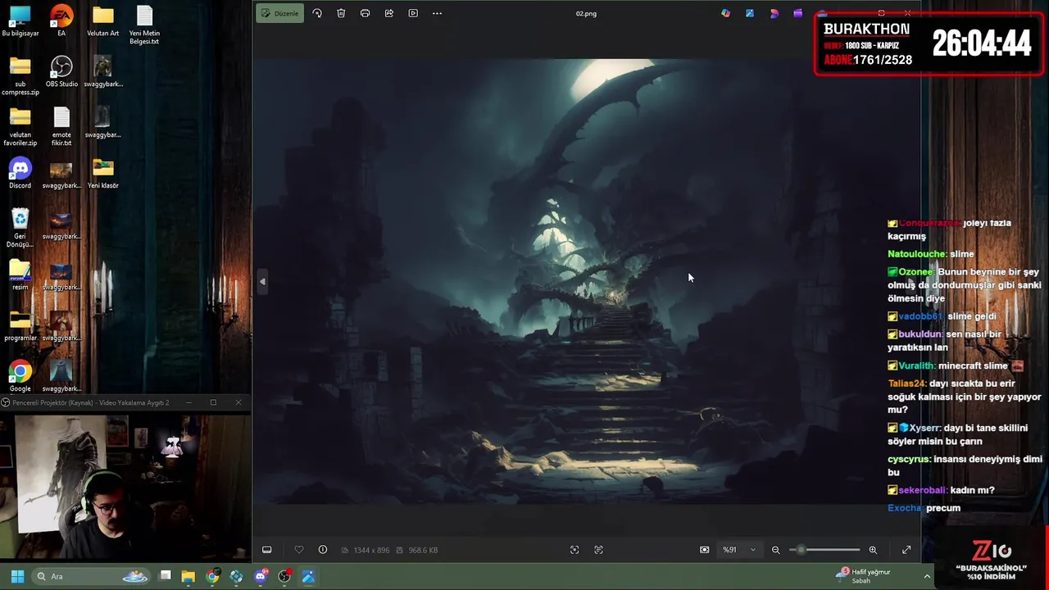Open Copilot icon in Photos title bar
The image size is (1049, 590).
[x=726, y=13]
